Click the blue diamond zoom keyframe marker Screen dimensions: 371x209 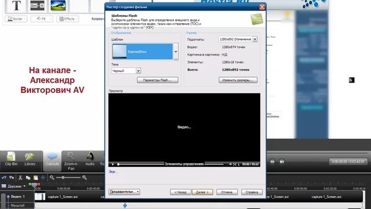click(125, 206)
